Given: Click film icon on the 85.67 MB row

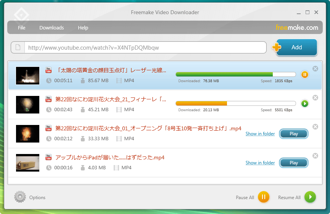Looking at the screenshot, I should click(119, 81).
